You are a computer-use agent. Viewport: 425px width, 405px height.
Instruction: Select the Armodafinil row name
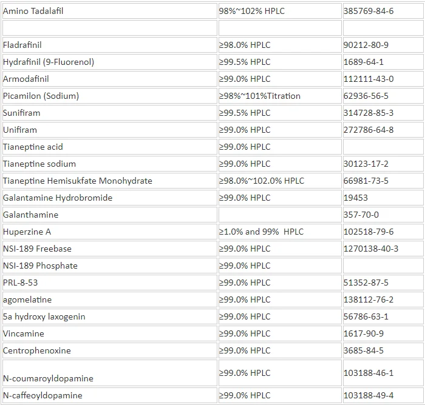click(26, 79)
